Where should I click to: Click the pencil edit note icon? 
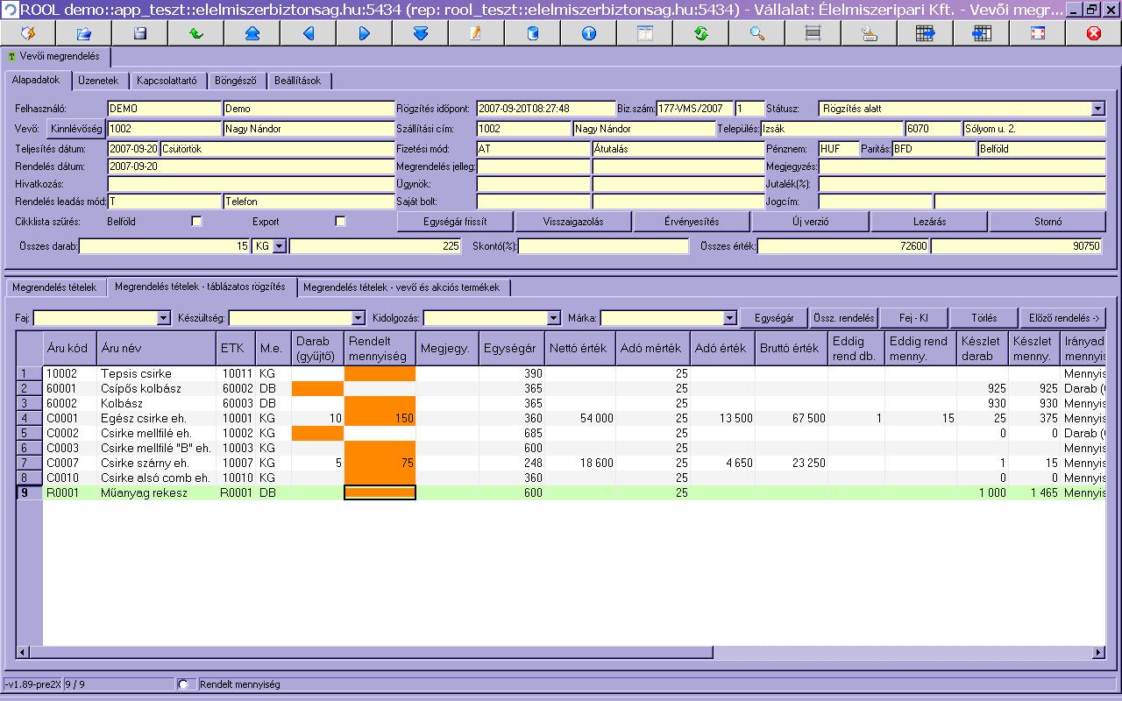pyautogui.click(x=476, y=33)
